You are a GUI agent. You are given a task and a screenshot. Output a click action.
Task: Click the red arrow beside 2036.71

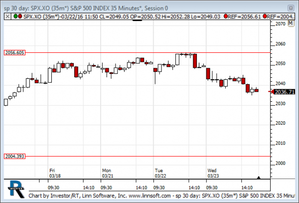click(272, 92)
